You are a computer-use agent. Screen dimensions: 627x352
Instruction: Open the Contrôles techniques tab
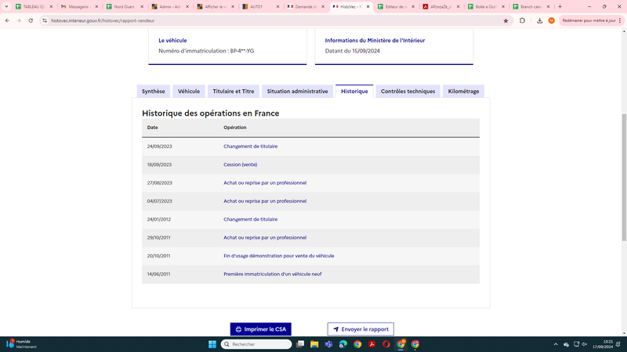pyautogui.click(x=408, y=92)
